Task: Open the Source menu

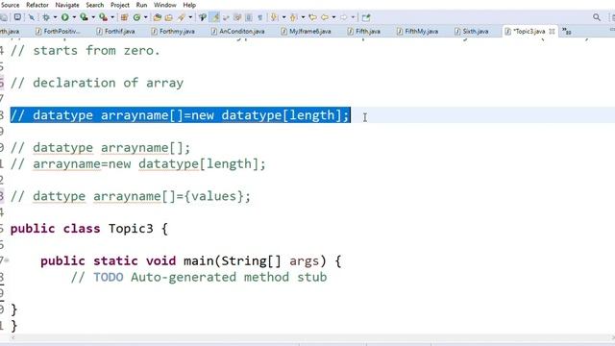Action: pyautogui.click(x=10, y=5)
